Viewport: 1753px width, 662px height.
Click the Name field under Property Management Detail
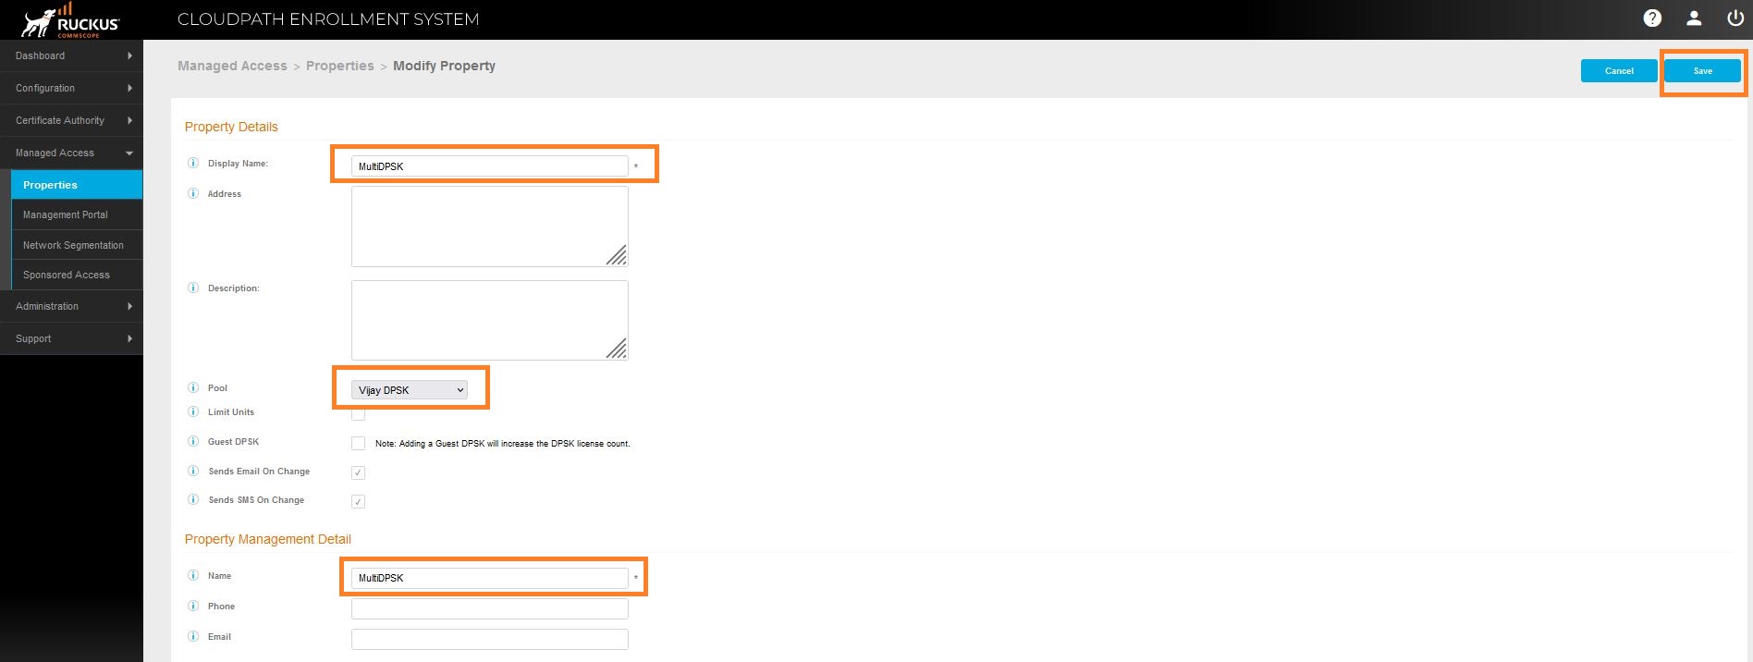(x=490, y=578)
